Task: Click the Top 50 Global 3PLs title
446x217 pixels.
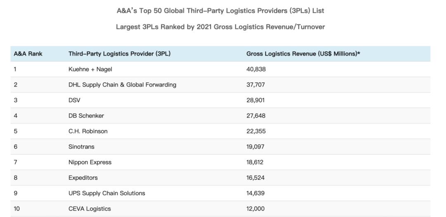Action: [x=220, y=11]
